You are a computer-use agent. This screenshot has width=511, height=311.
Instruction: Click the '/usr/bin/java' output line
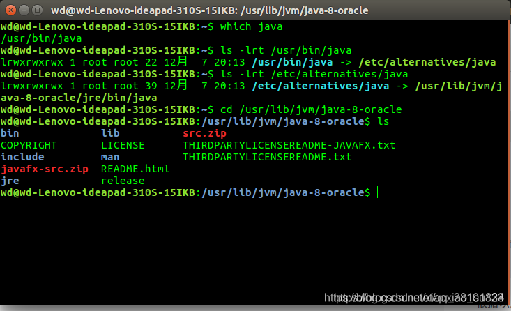click(x=41, y=39)
